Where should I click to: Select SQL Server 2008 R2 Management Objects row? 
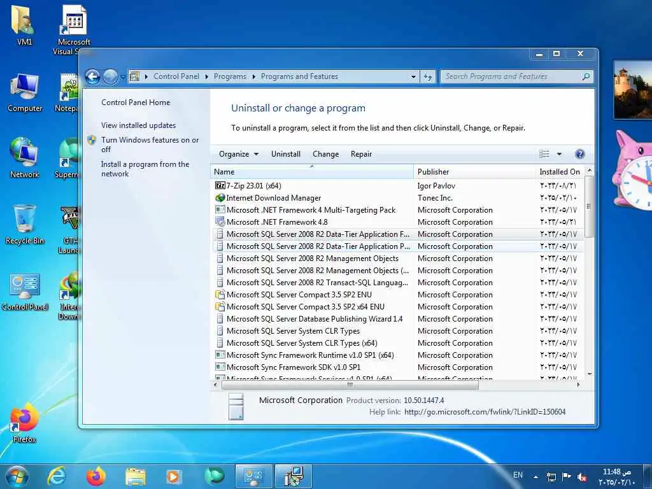(398, 259)
